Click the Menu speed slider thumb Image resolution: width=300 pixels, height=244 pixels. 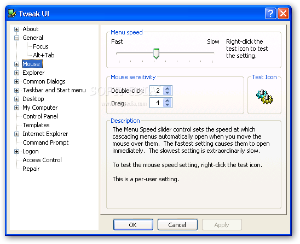(x=157, y=53)
